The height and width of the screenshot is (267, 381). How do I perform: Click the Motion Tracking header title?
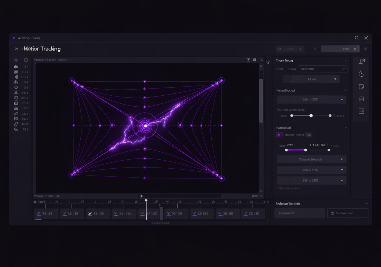42,49
